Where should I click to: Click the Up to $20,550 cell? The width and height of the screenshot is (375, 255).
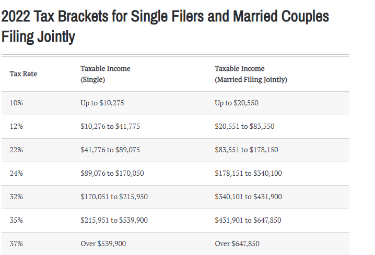(x=237, y=103)
